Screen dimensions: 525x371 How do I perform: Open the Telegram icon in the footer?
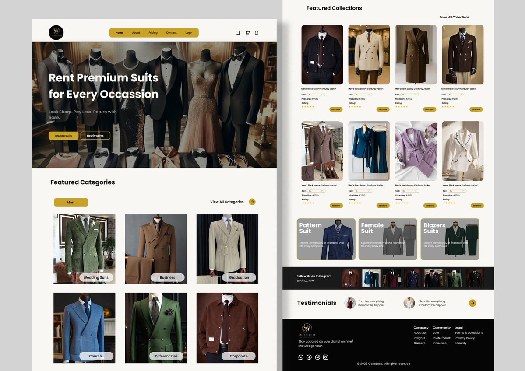pos(317,357)
